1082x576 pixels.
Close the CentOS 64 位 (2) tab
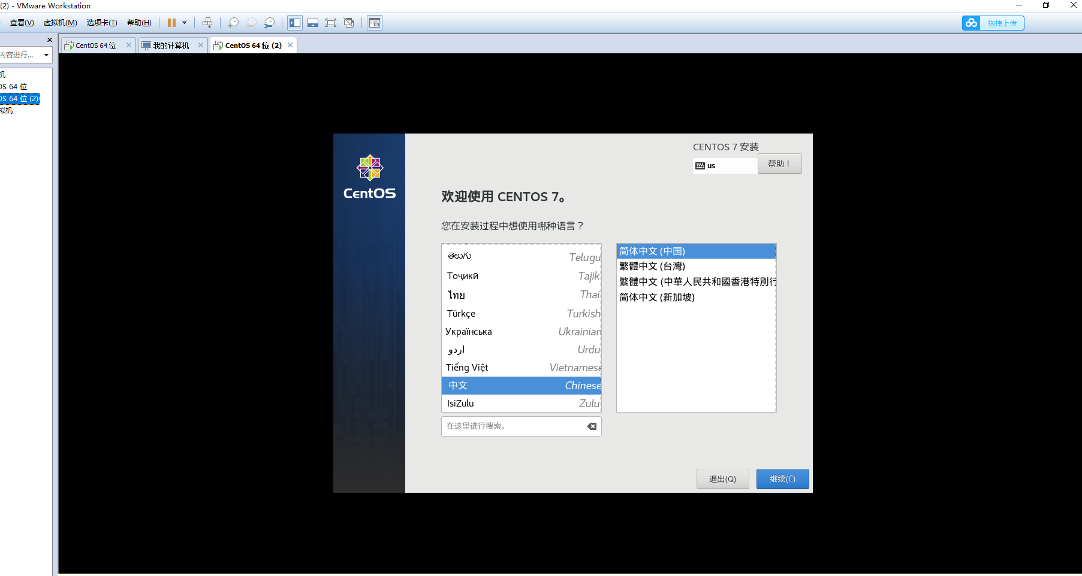(x=290, y=45)
